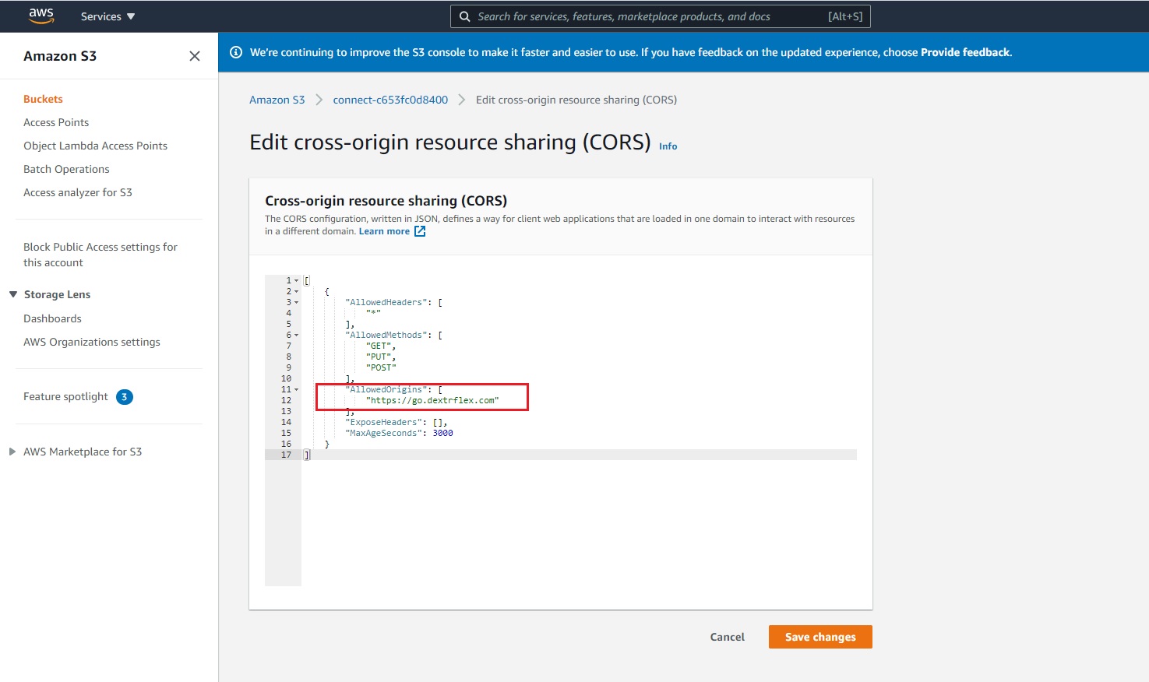Open Feature spotlight
The height and width of the screenshot is (682, 1149).
65,396
